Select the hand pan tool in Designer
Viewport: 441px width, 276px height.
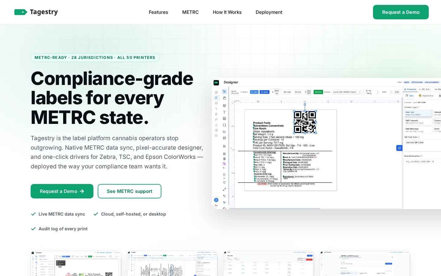[224, 98]
